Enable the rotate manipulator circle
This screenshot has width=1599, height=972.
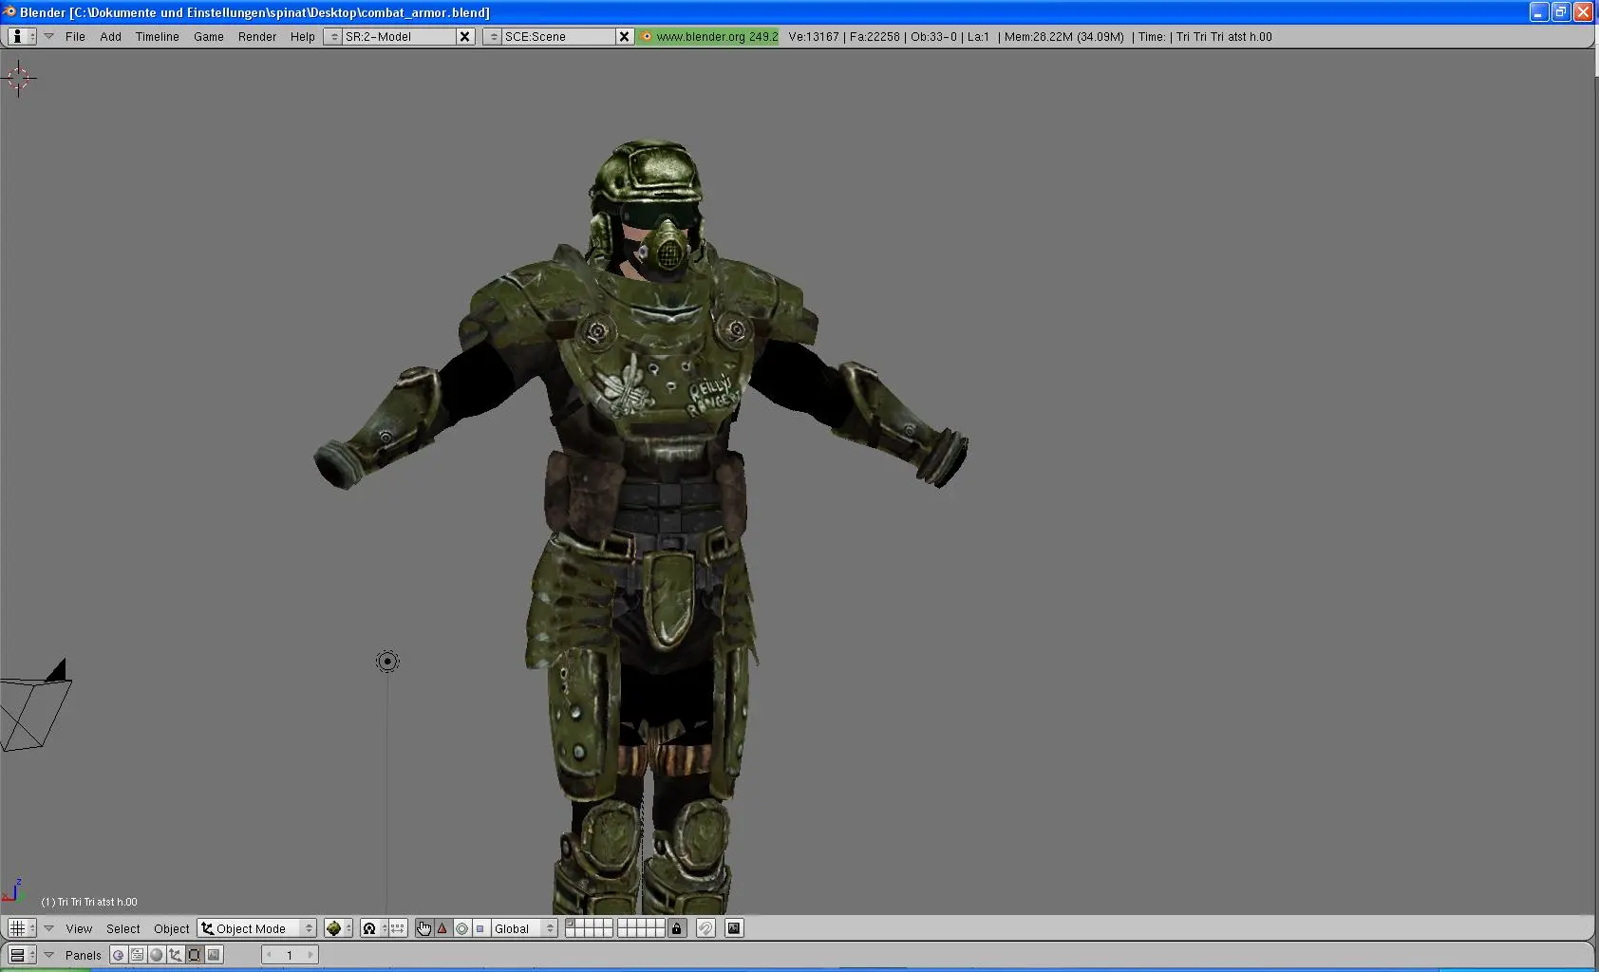click(461, 928)
